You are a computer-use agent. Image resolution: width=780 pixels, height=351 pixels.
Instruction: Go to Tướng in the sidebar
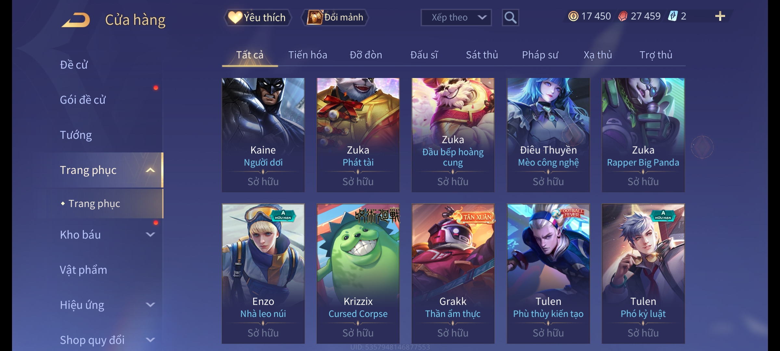tap(76, 135)
